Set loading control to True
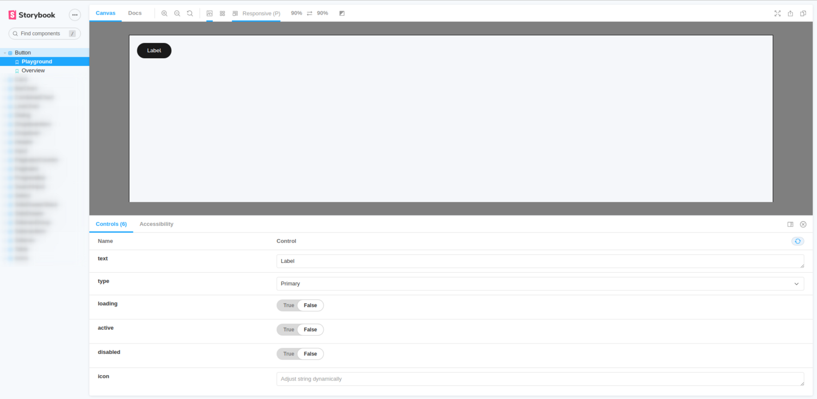Screen dimensions: 817x399 [x=288, y=305]
